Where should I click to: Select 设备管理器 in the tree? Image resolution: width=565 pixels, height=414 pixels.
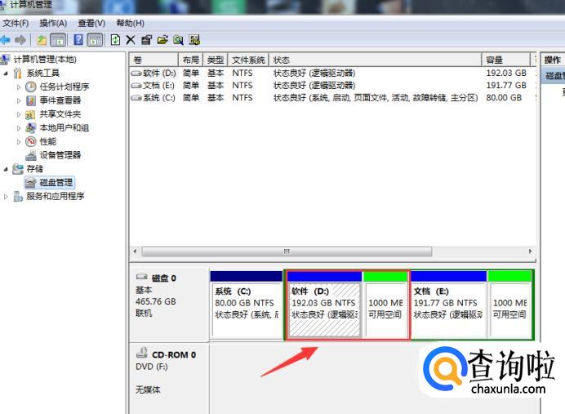point(60,155)
